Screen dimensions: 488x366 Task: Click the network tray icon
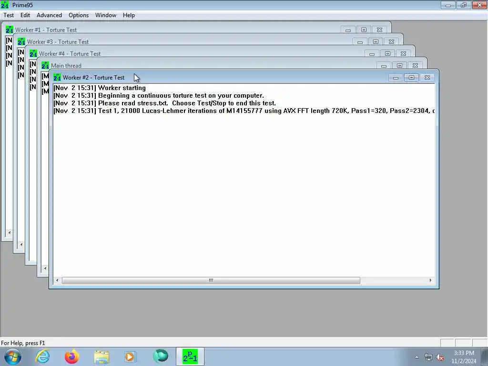pyautogui.click(x=428, y=357)
